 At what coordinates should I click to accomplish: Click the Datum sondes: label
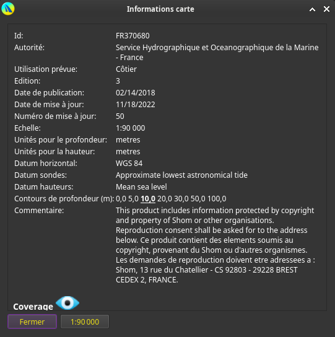click(40, 175)
